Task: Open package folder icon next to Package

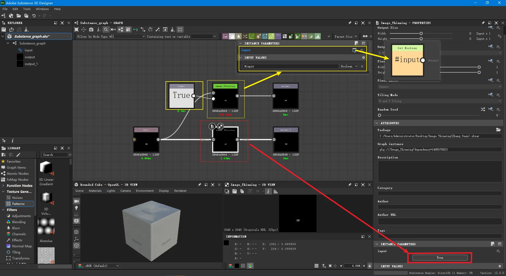Action: click(x=498, y=130)
